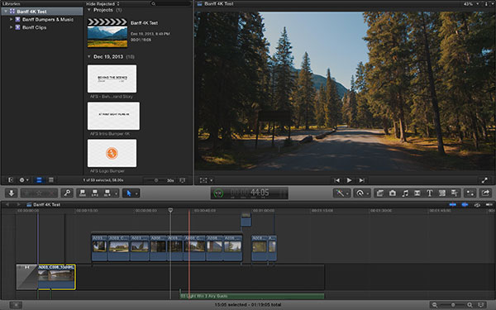The image size is (496, 310).
Task: Toggle audio skimming in the timeline
Action: [465, 205]
